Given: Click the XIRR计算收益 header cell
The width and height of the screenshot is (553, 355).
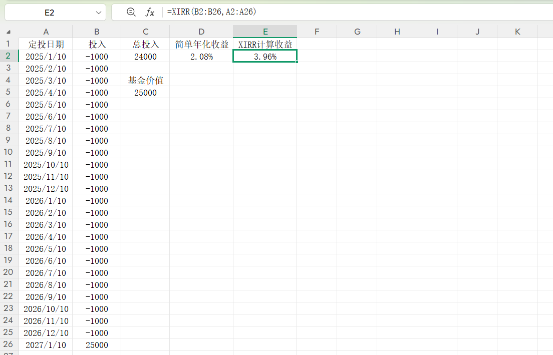Looking at the screenshot, I should pyautogui.click(x=264, y=44).
